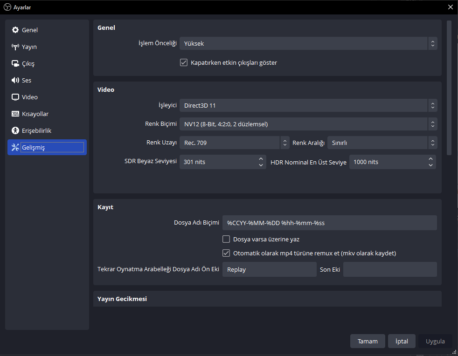Click the monitor icon beside Video
Image resolution: width=458 pixels, height=356 pixels.
point(15,97)
